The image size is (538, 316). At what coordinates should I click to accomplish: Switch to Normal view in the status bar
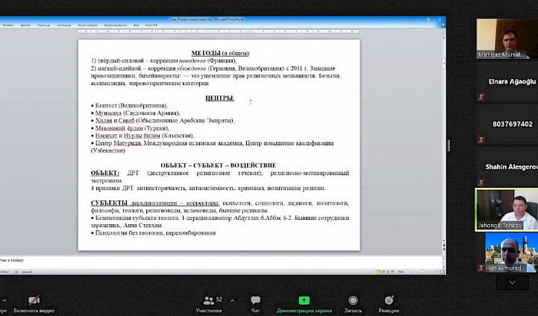point(378,272)
